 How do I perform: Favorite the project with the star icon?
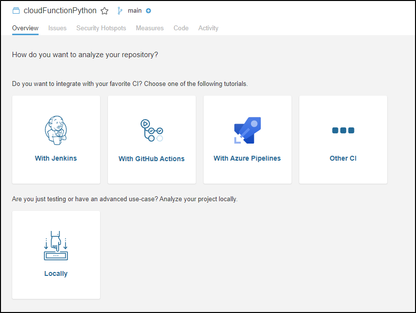tap(104, 11)
